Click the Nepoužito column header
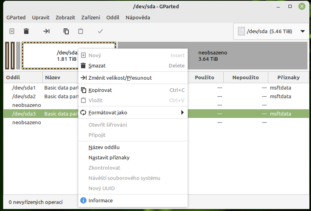The height and width of the screenshot is (211, 311). pos(245,78)
